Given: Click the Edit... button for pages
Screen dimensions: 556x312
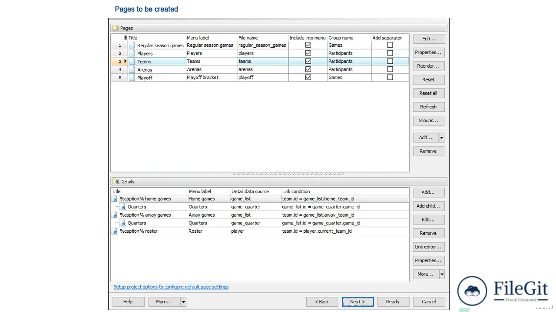Looking at the screenshot, I should (428, 39).
